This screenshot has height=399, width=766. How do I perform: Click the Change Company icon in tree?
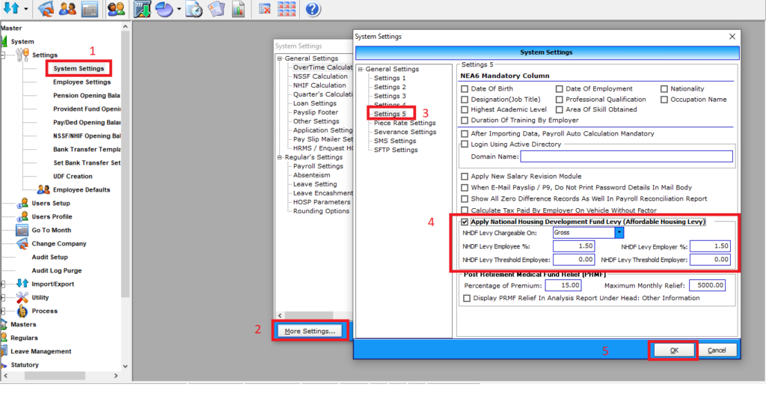[22, 244]
